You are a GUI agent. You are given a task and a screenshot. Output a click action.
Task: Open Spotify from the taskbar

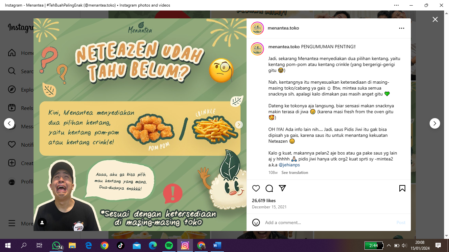[x=169, y=245]
